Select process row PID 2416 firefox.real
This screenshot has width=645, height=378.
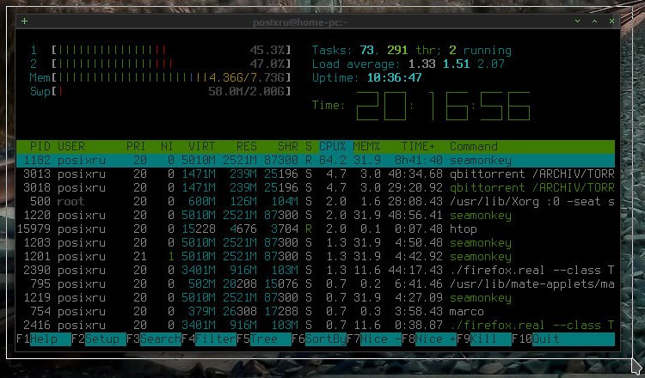[316, 326]
